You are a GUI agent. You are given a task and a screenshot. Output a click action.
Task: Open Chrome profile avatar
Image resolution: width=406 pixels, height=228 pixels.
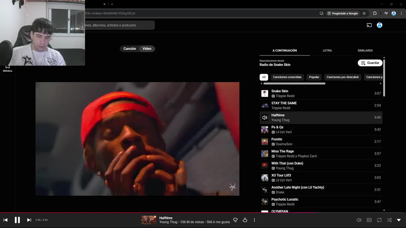click(394, 13)
